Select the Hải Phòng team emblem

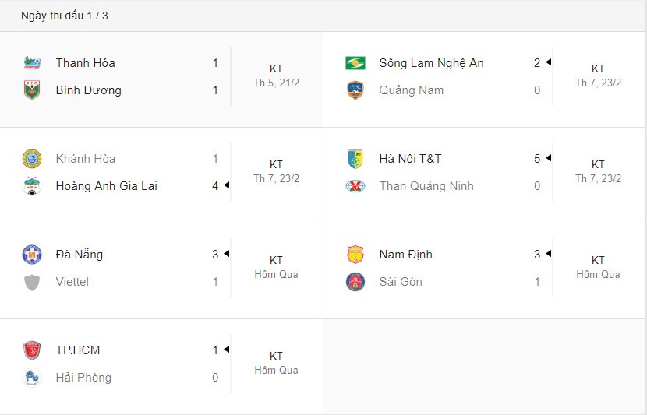32,378
